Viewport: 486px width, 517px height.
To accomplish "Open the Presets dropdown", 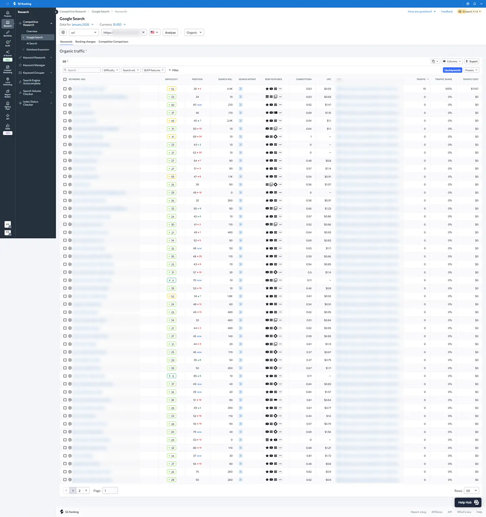I will click(x=471, y=70).
